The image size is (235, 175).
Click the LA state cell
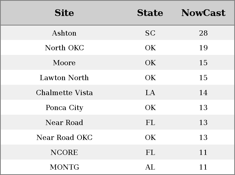point(150,93)
